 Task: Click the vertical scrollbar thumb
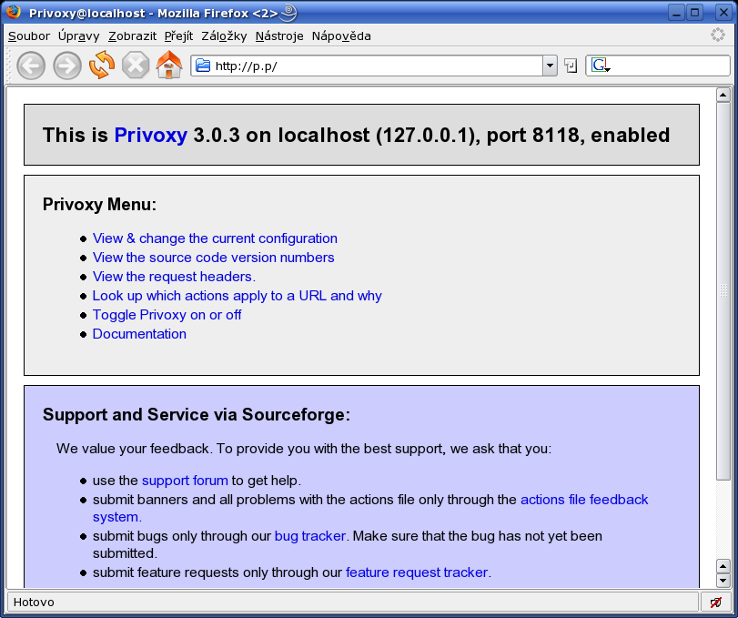723,290
